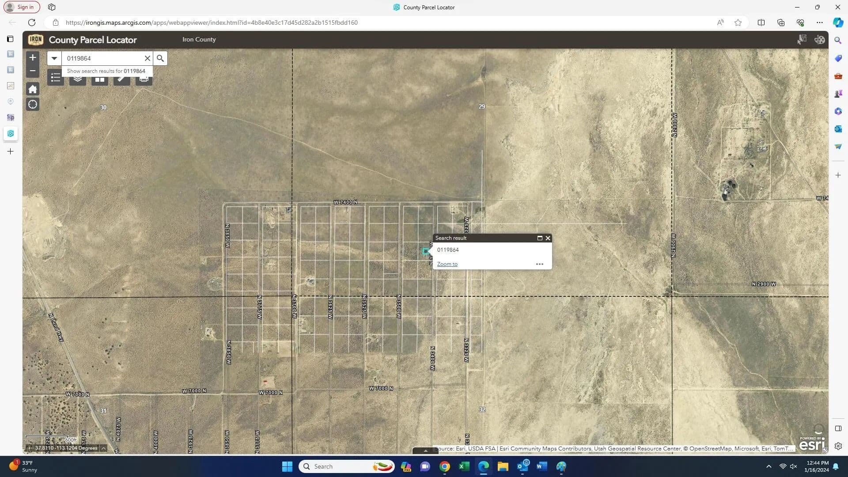
Task: Click the My Location target icon
Action: tap(33, 105)
